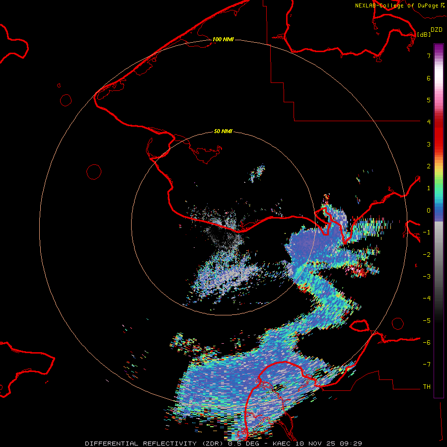Image resolution: width=447 pixels, height=447 pixels.
Task: Click the '4' tick label on the scale
Action: point(429,122)
